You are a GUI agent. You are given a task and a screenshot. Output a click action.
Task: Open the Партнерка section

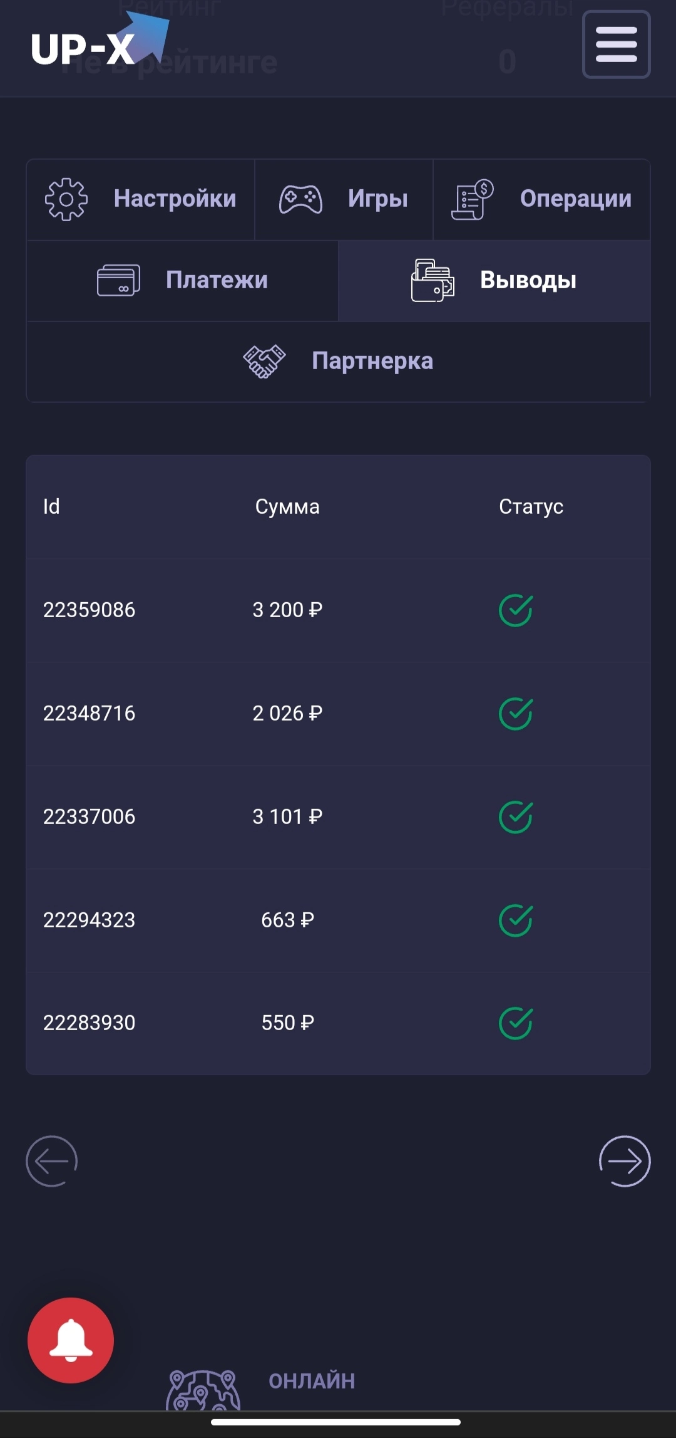(x=338, y=361)
